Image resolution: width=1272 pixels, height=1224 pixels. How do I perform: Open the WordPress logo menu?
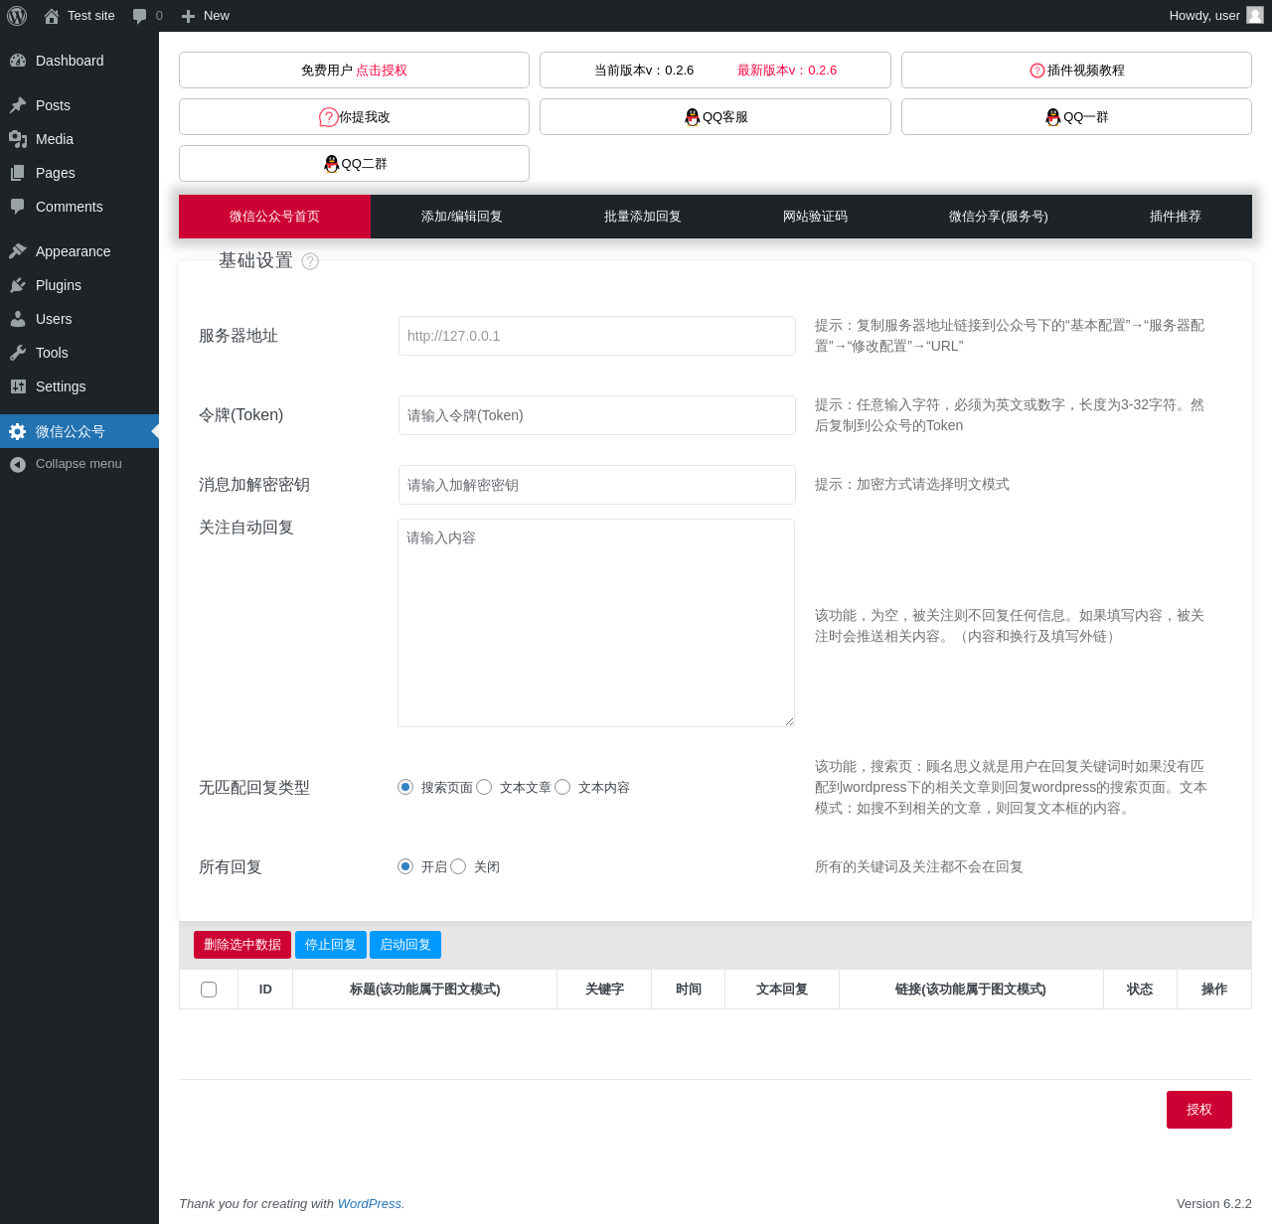point(17,16)
